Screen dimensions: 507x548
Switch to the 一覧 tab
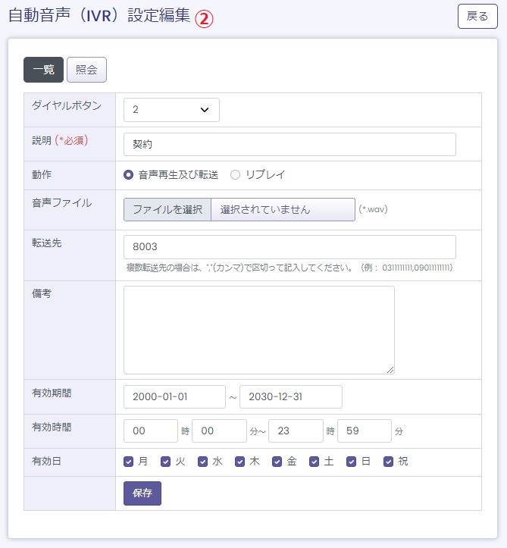[x=43, y=70]
